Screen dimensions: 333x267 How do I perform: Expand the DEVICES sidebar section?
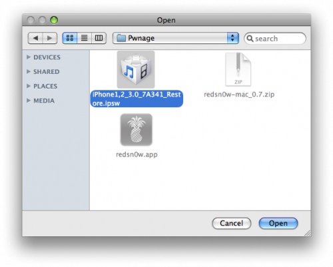pos(29,57)
